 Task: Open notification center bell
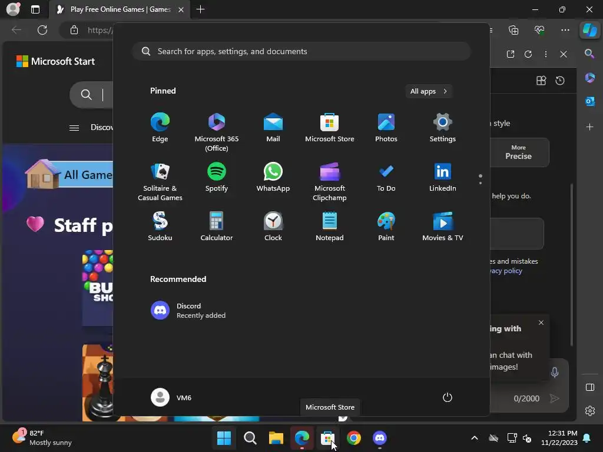pos(587,438)
